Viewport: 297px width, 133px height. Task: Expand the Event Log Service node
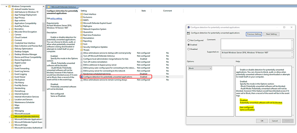coord(10,71)
